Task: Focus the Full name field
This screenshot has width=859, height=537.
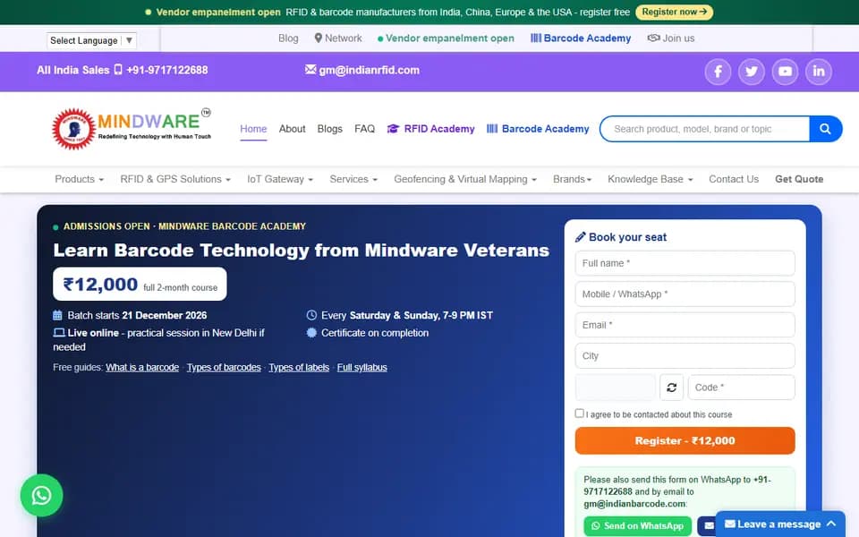Action: pos(685,263)
